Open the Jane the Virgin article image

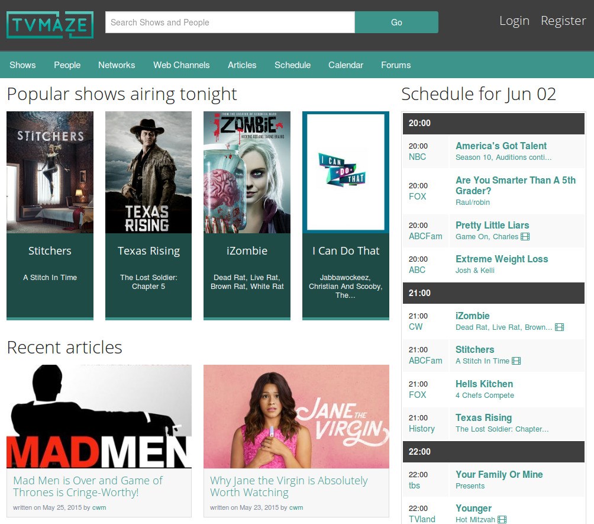coord(296,416)
